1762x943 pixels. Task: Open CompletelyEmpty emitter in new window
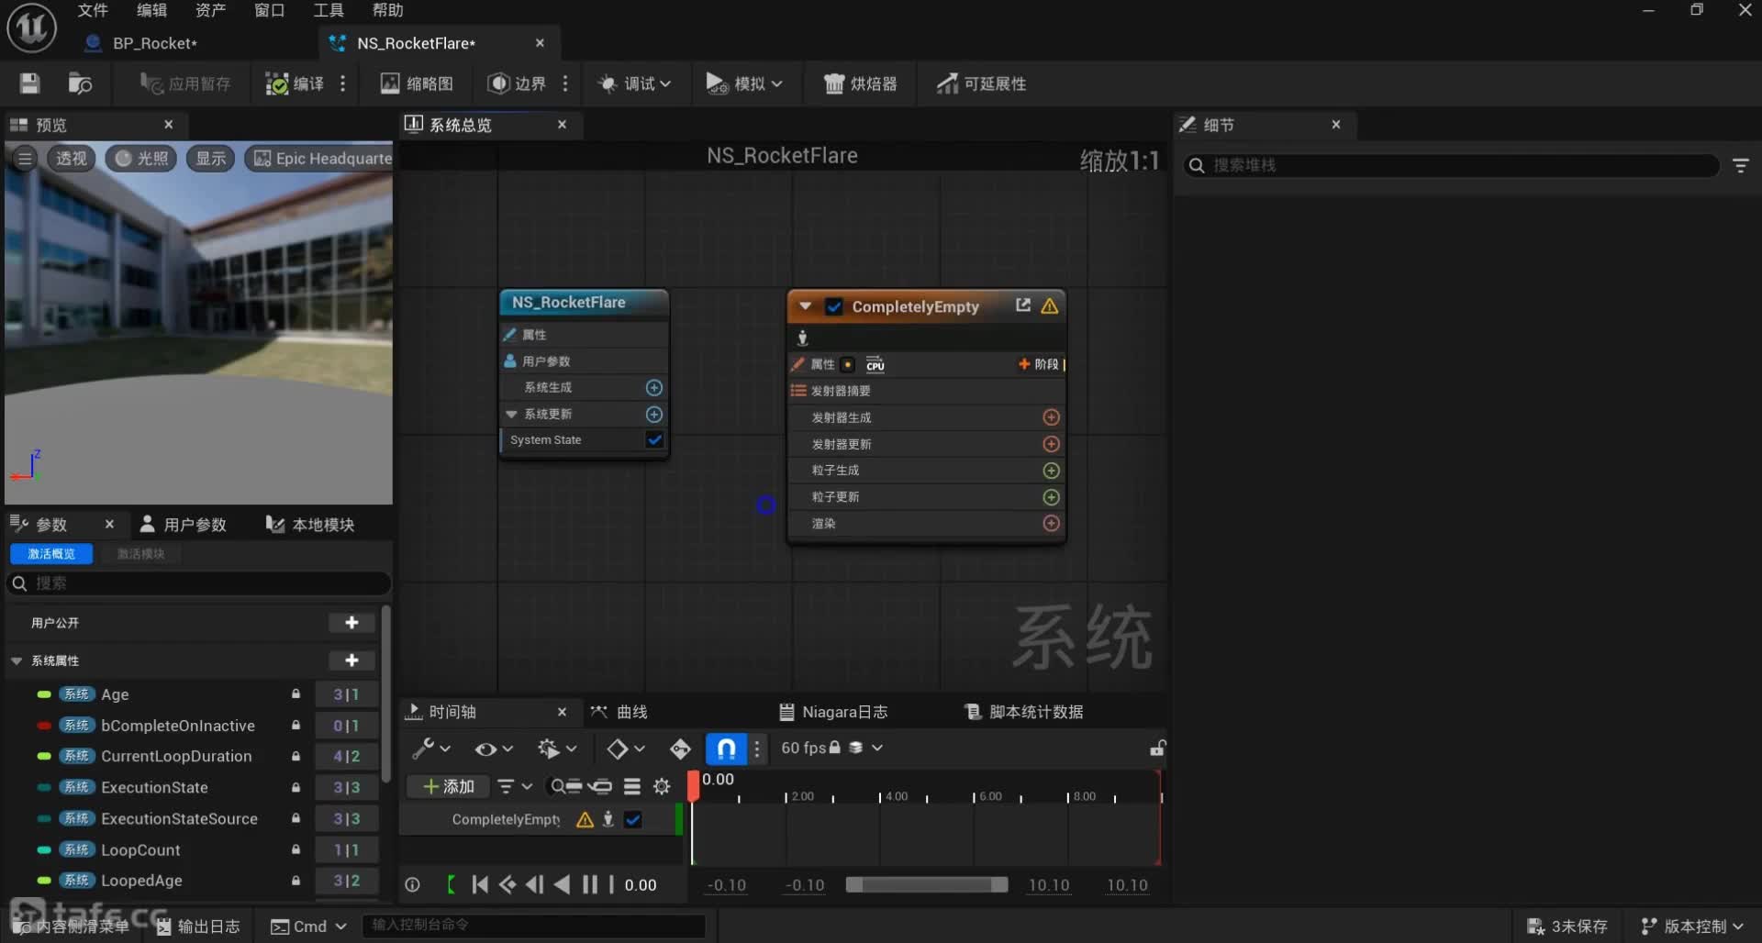[1023, 305]
